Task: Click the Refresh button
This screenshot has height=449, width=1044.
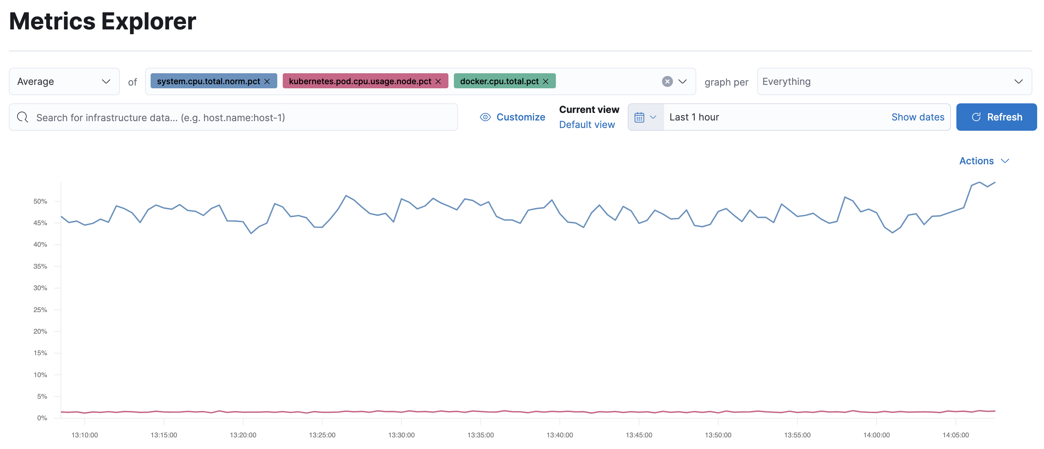Action: 996,117
